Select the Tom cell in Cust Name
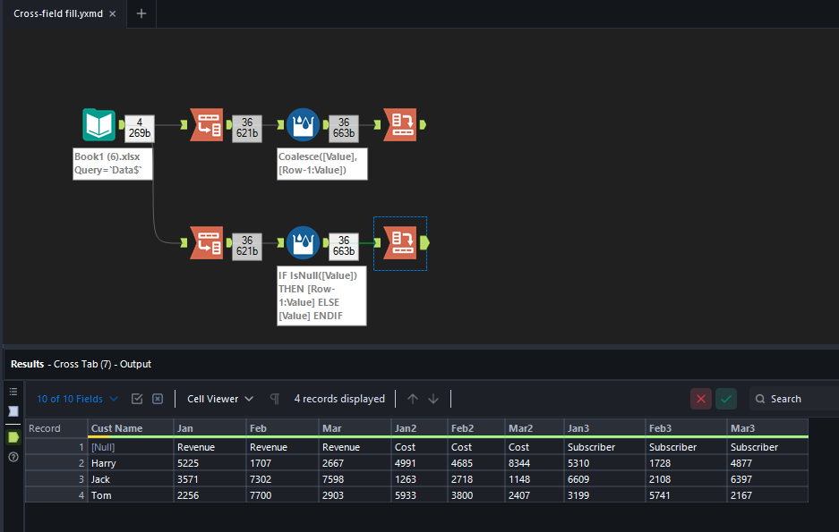 pos(131,495)
